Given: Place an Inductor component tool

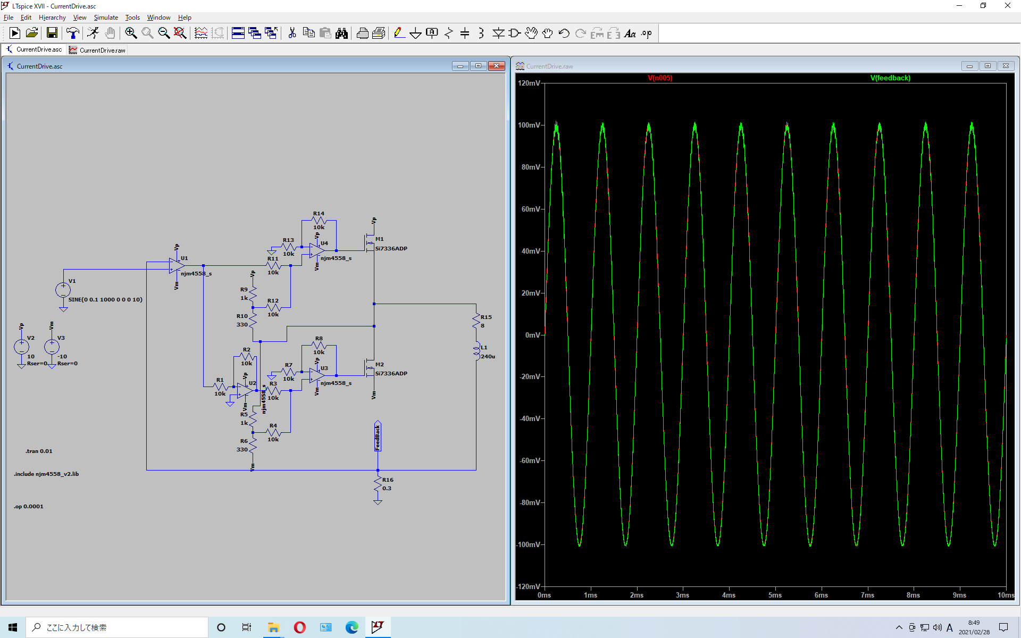Looking at the screenshot, I should tap(481, 33).
